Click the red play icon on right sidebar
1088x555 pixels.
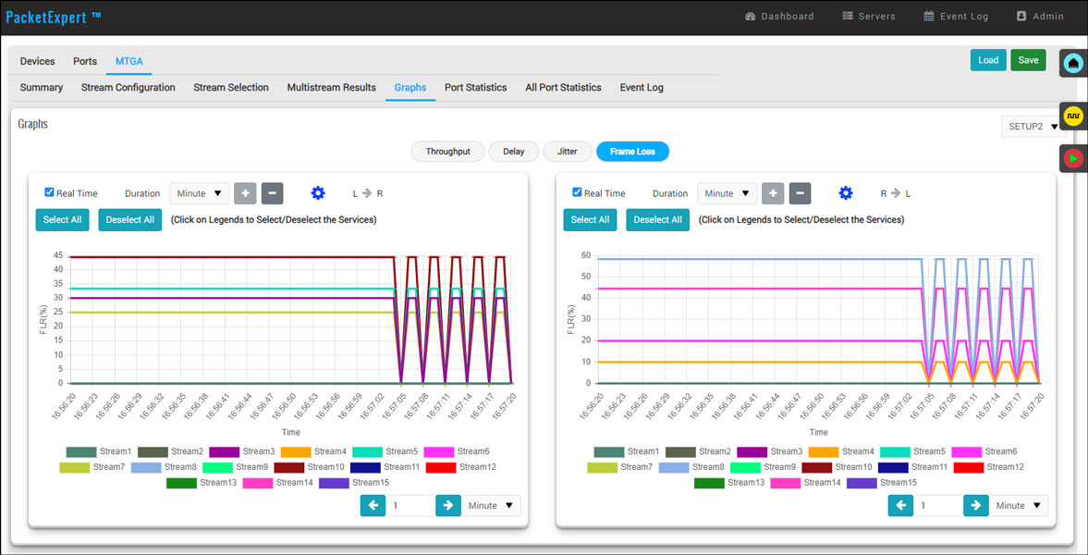1073,159
